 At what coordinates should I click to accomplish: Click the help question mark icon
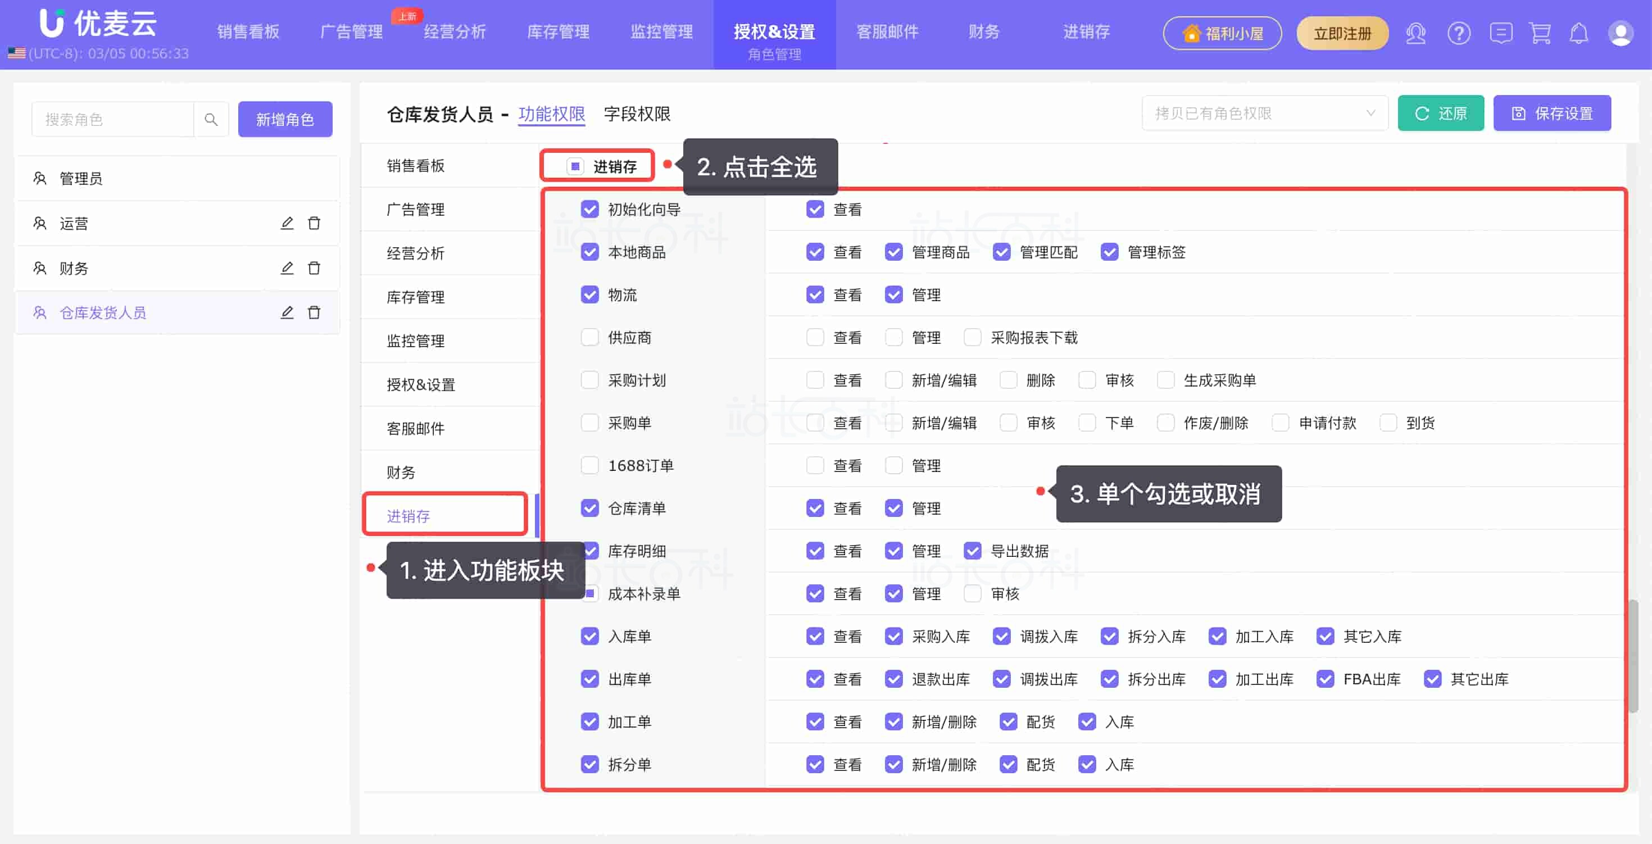tap(1458, 33)
